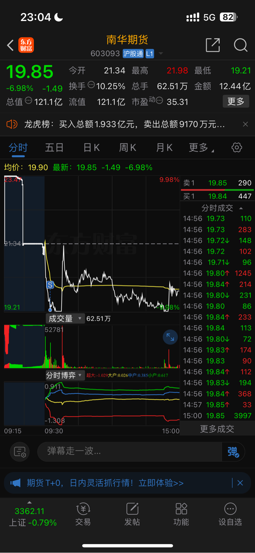Tap the share/export icon

tap(213, 45)
